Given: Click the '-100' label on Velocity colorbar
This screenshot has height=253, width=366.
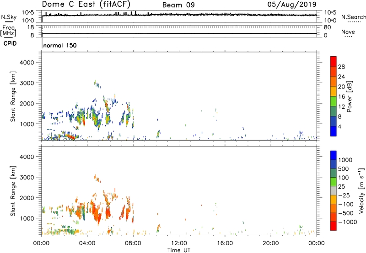Looking at the screenshot, I should pyautogui.click(x=346, y=204).
